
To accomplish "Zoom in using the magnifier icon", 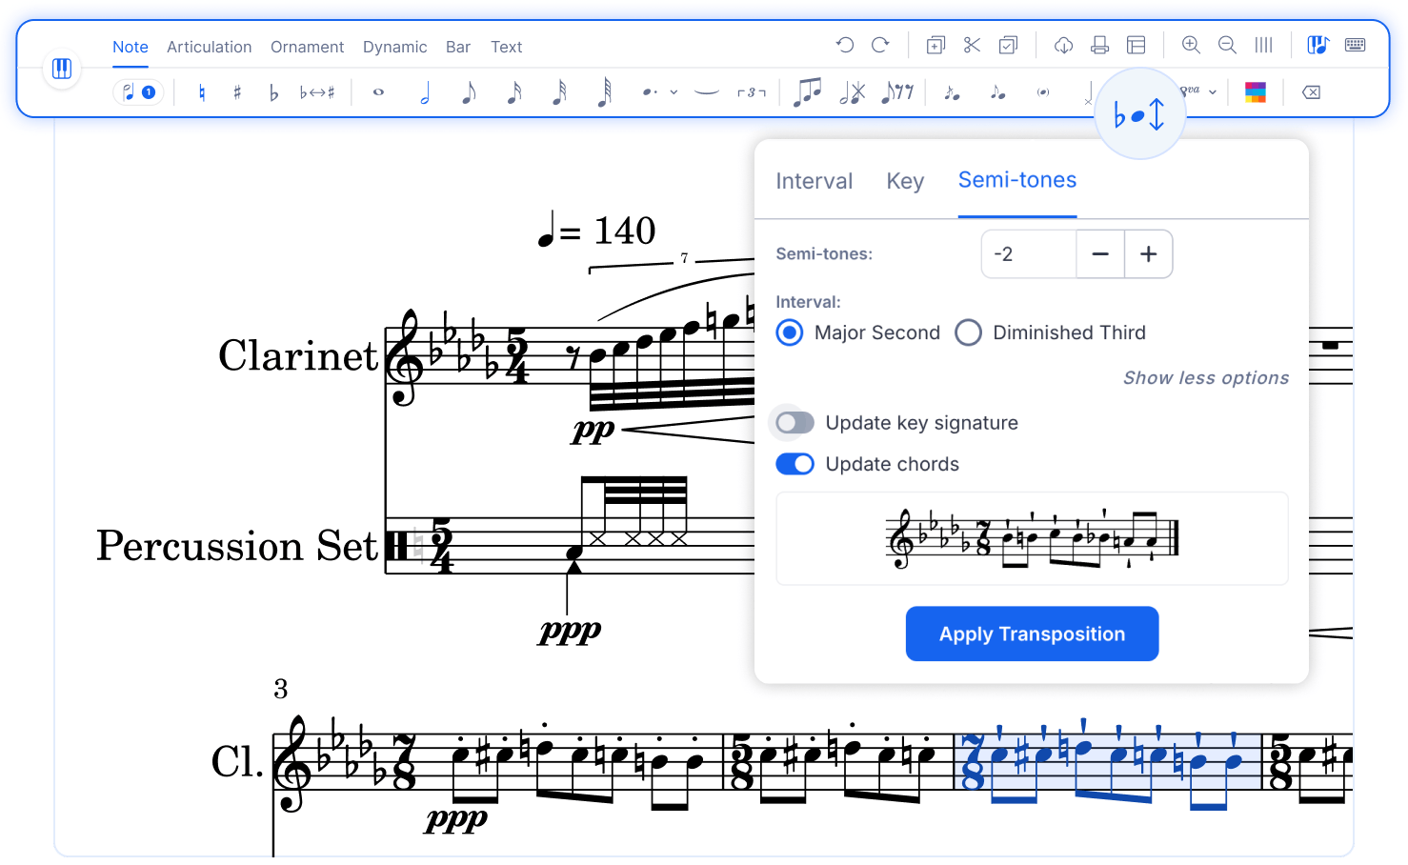I will [x=1191, y=44].
